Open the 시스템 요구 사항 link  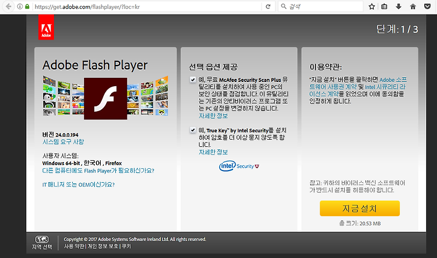coord(63,142)
